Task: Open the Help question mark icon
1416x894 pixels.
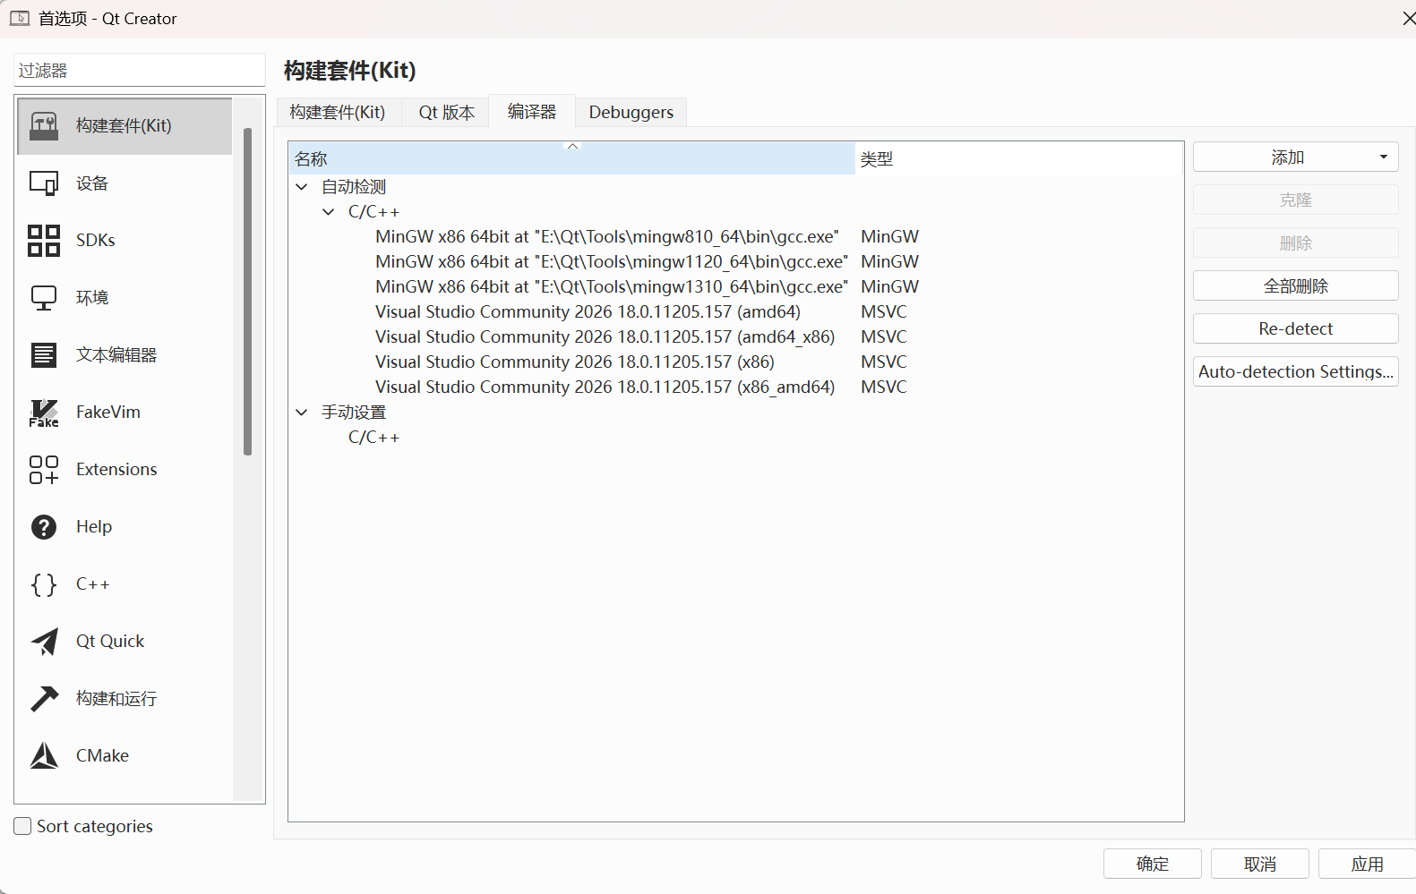Action: click(44, 527)
